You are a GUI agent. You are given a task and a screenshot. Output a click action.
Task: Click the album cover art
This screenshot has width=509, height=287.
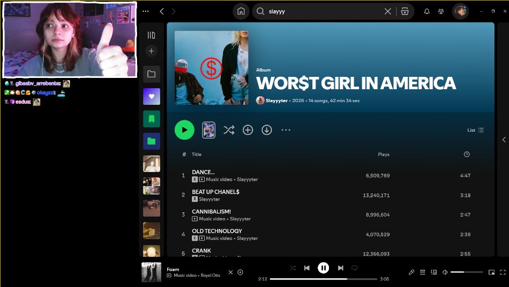point(211,68)
